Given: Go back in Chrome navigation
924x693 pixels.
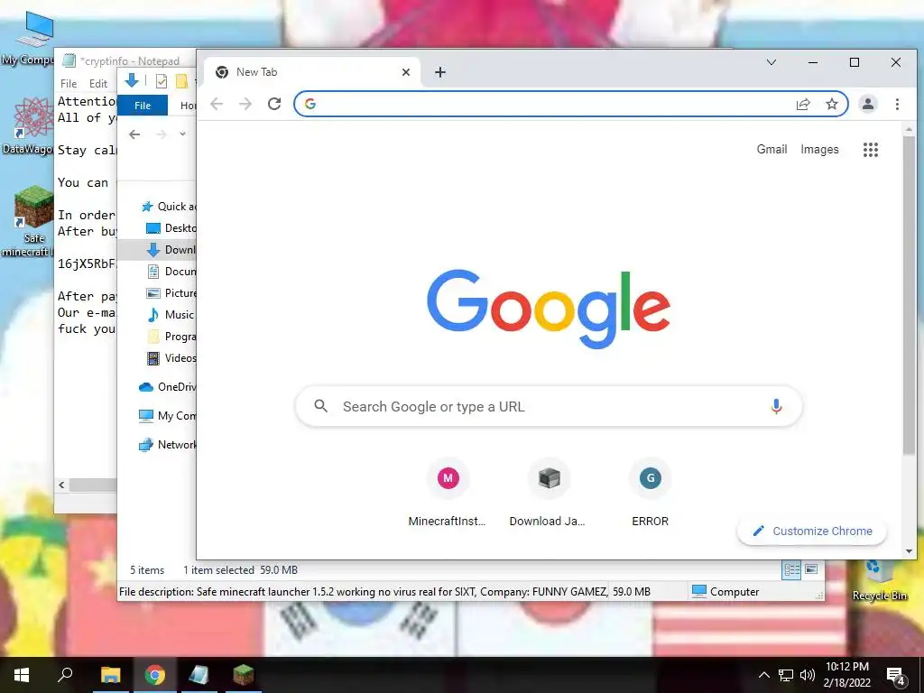Looking at the screenshot, I should point(217,105).
